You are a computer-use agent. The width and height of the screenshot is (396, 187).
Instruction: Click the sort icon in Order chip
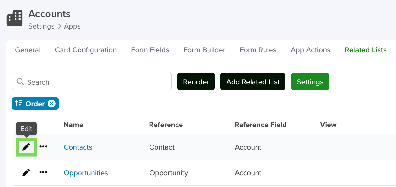point(19,104)
